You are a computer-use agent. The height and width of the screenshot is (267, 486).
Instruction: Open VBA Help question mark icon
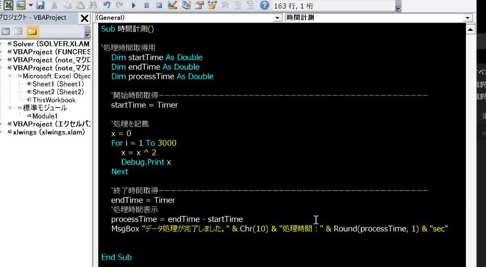tap(264, 5)
